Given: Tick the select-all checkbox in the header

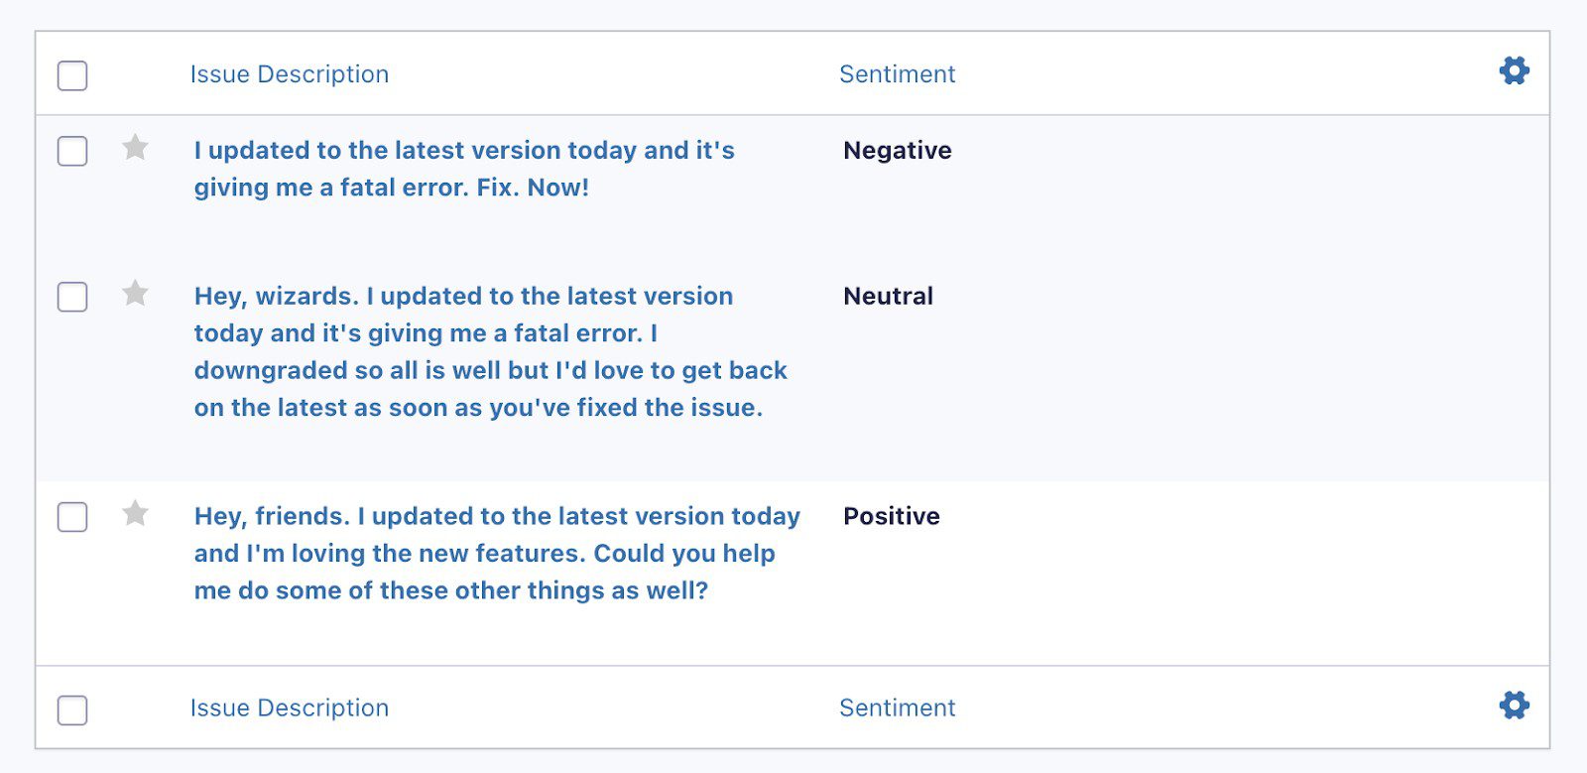Looking at the screenshot, I should point(72,75).
